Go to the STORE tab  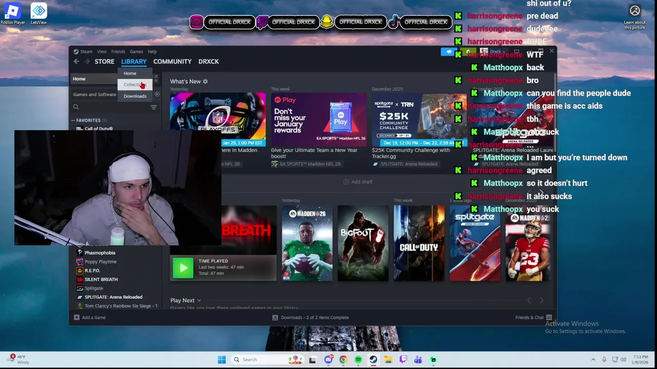(104, 61)
